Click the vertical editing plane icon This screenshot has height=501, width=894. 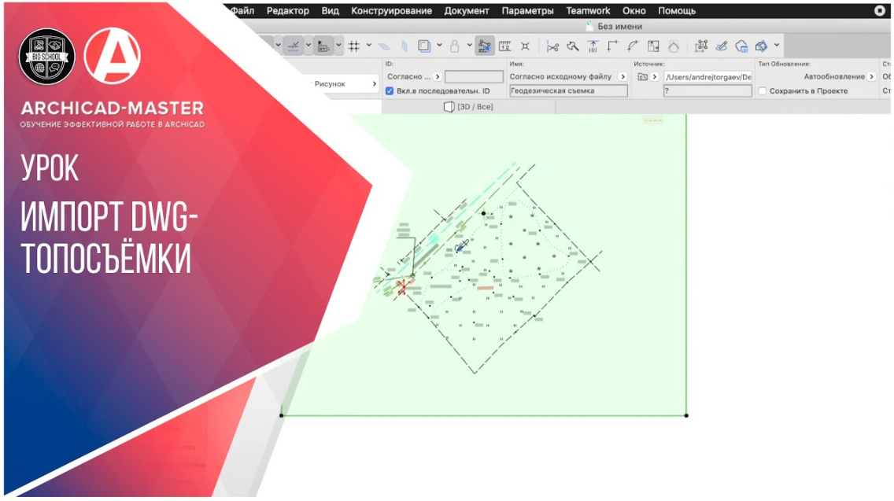tap(405, 46)
